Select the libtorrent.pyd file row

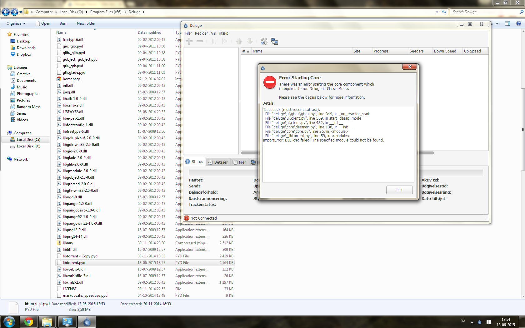coord(145,263)
